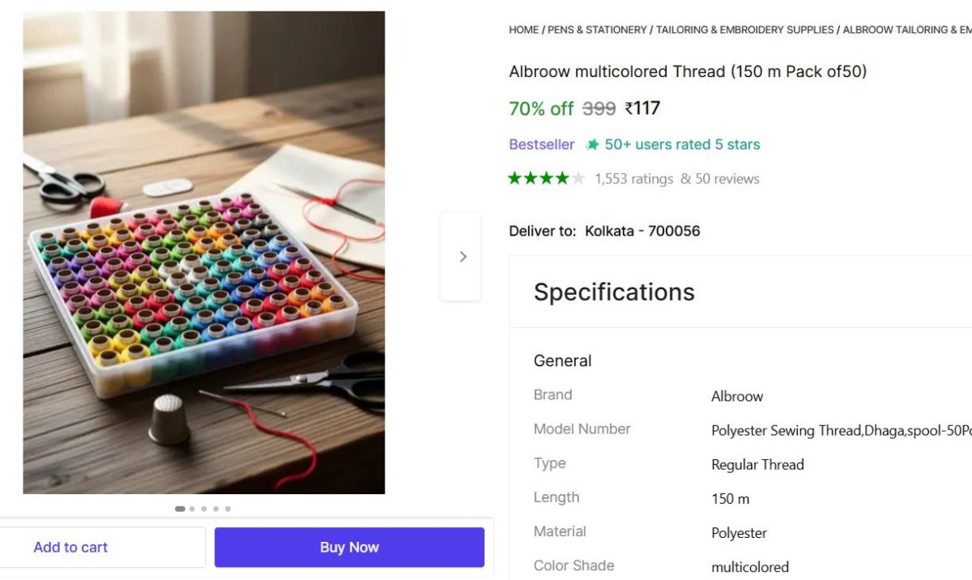The image size is (972, 580).
Task: Select the first carousel indicator dot
Action: 180,509
